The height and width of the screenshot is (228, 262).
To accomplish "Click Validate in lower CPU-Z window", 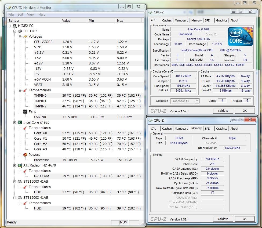I will point(223,219).
